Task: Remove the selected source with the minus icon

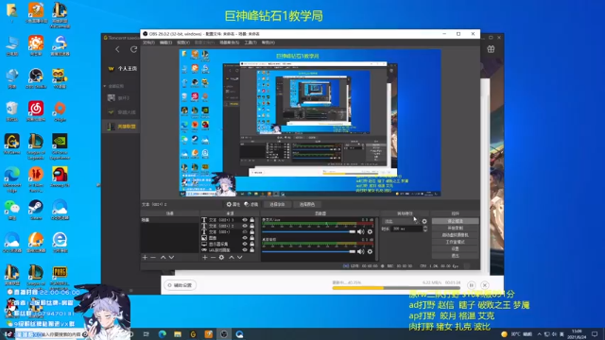Action: coord(213,257)
